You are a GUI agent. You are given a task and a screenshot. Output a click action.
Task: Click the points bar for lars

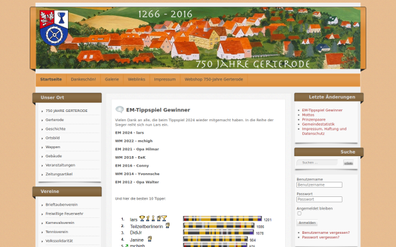(222, 219)
